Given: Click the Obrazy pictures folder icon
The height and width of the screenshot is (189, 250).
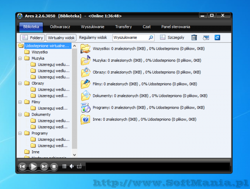Looking at the screenshot, I should click(85, 72).
